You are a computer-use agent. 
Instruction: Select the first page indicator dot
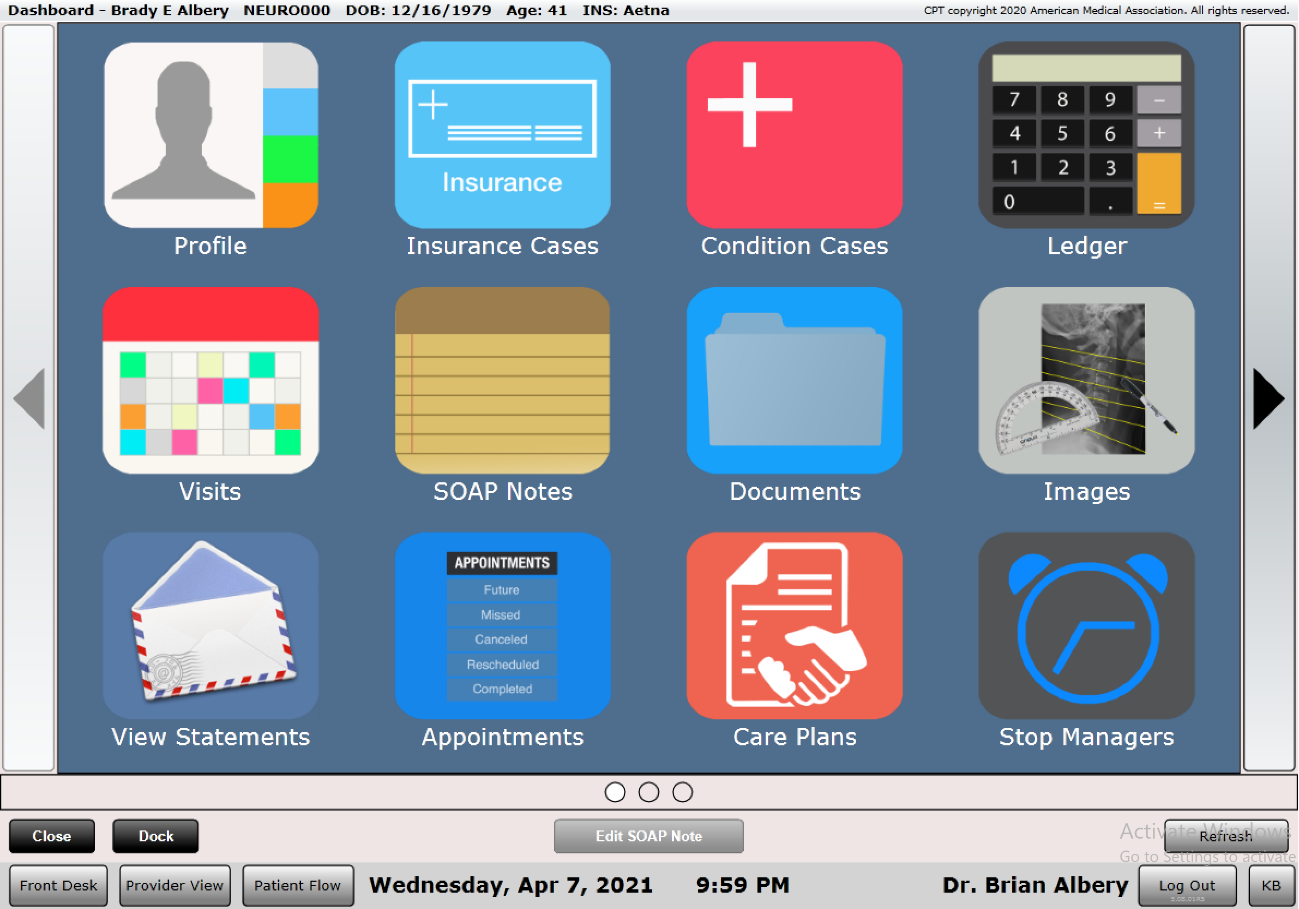[615, 792]
